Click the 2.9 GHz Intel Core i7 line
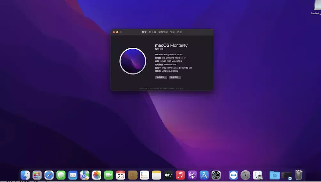The width and height of the screenshot is (321, 182). (x=170, y=58)
